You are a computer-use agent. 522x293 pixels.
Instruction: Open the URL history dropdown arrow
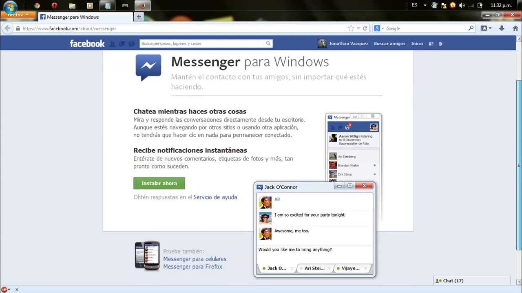pos(358,28)
